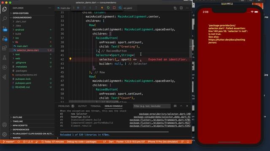Click the open changes icon in editor title
This screenshot has width=270, height=151.
click(x=175, y=8)
